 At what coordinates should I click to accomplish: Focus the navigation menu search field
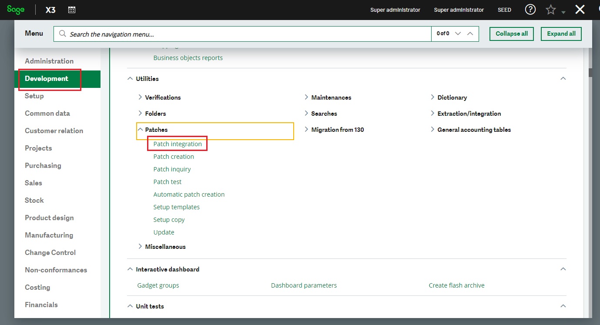pyautogui.click(x=248, y=34)
